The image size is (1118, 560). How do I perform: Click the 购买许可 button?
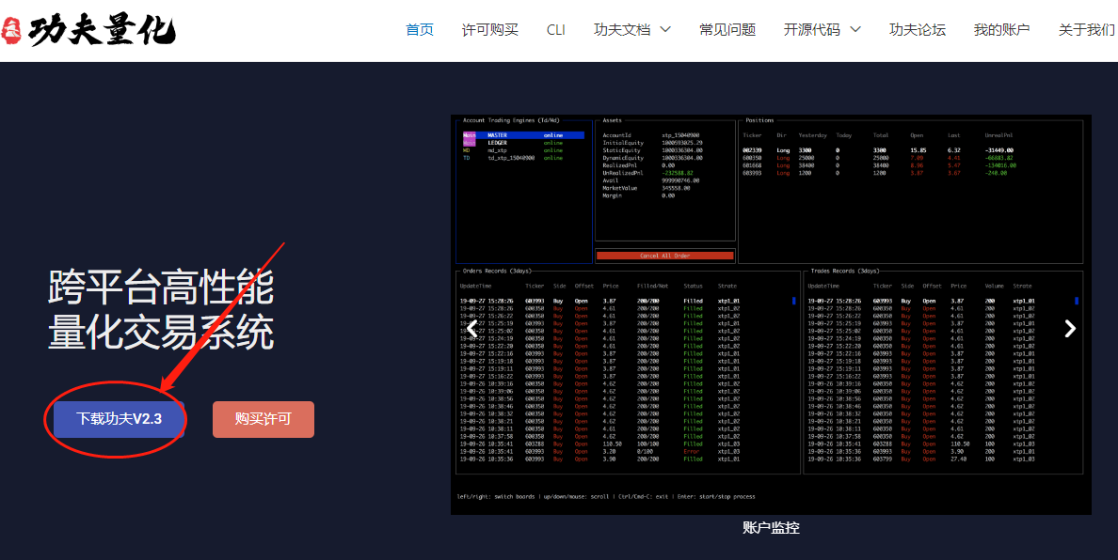click(264, 419)
